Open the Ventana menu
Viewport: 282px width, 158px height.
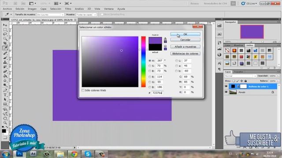(x=109, y=9)
